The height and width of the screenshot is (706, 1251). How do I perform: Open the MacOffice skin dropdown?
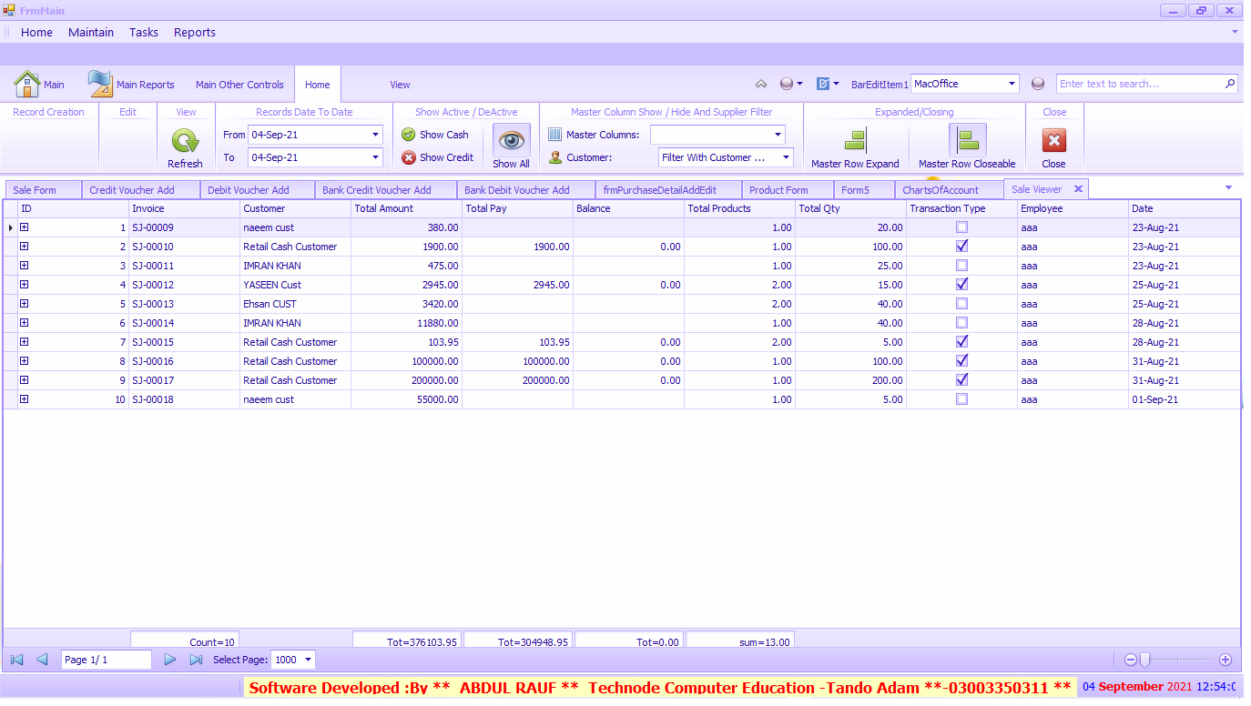(1012, 84)
